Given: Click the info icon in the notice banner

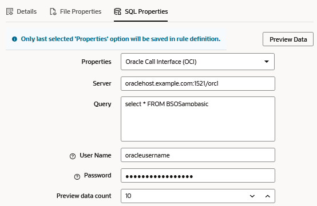Looking at the screenshot, I should tap(14, 39).
